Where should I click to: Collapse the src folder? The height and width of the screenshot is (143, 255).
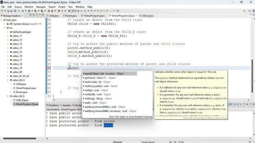pyautogui.click(x=4, y=28)
